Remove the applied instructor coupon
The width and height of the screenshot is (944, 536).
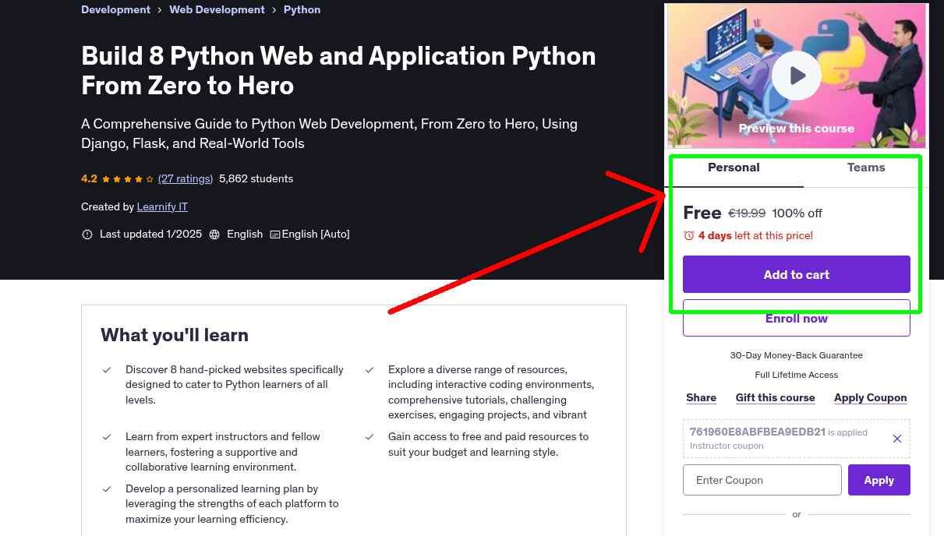tap(897, 439)
